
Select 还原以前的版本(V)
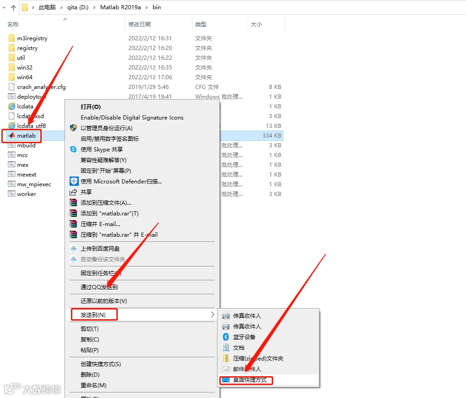[x=104, y=301]
